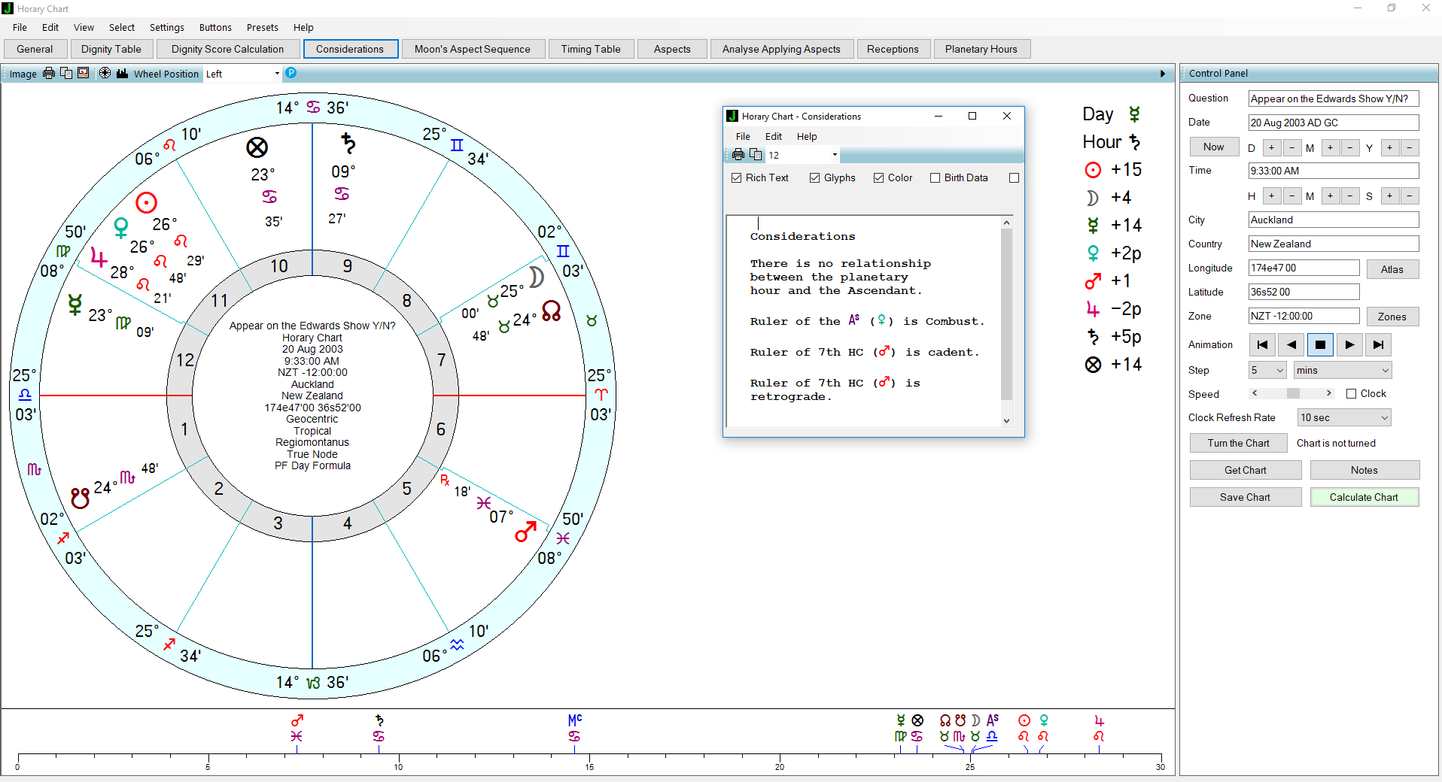Toggle the Glyphs checkbox
The height and width of the screenshot is (782, 1442).
point(815,177)
